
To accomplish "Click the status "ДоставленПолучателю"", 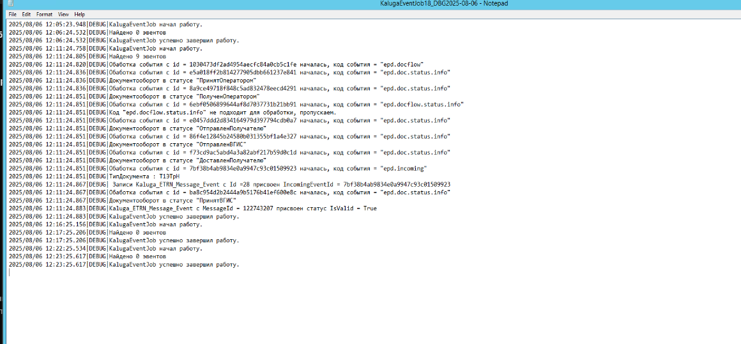I will click(x=231, y=160).
